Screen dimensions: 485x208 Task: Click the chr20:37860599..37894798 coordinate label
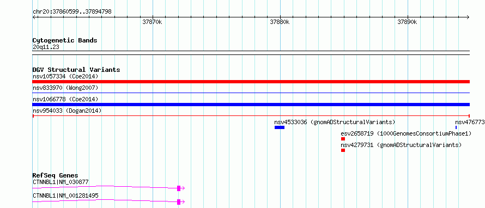(72, 12)
